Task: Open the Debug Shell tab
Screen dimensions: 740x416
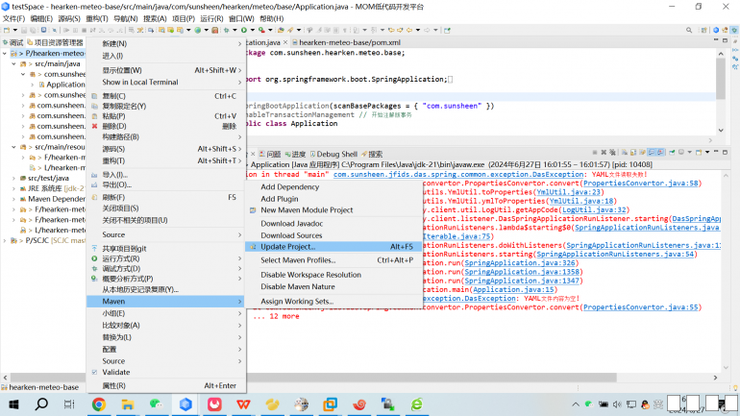Action: [x=336, y=154]
